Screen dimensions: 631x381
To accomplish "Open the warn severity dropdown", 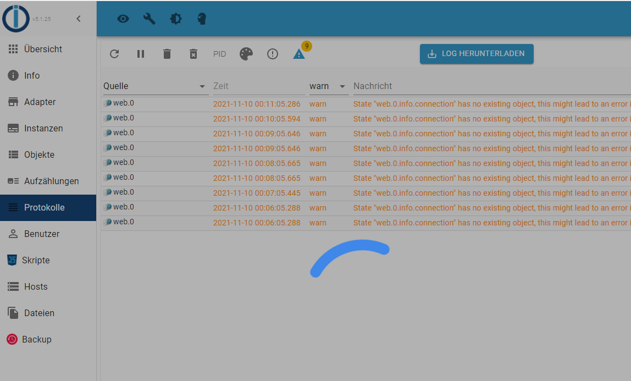I will [329, 86].
